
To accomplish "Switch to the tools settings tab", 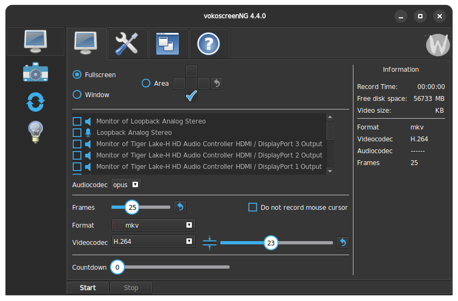I will click(x=127, y=44).
